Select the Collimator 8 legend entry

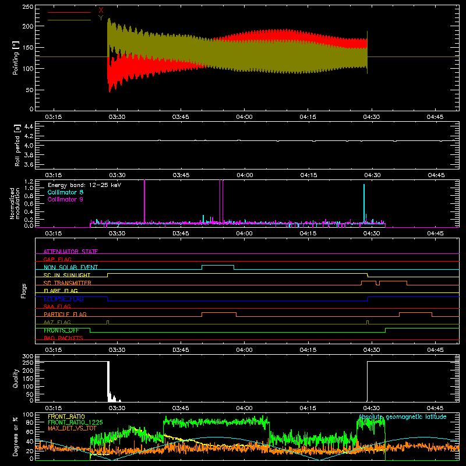pos(65,192)
